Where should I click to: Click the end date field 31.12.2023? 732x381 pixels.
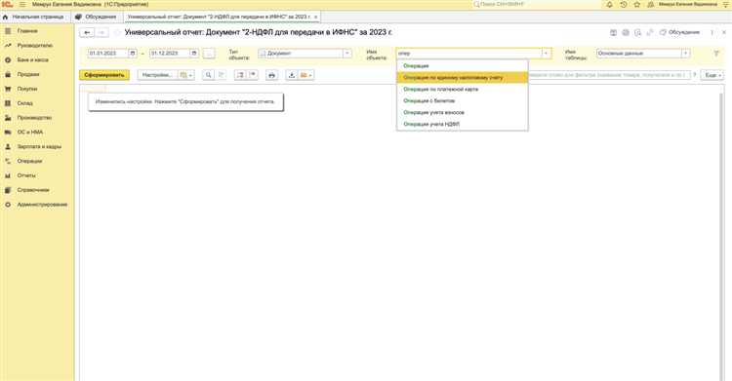pyautogui.click(x=170, y=54)
